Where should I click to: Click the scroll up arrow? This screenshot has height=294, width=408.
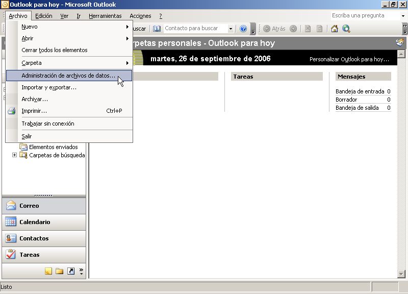401,54
